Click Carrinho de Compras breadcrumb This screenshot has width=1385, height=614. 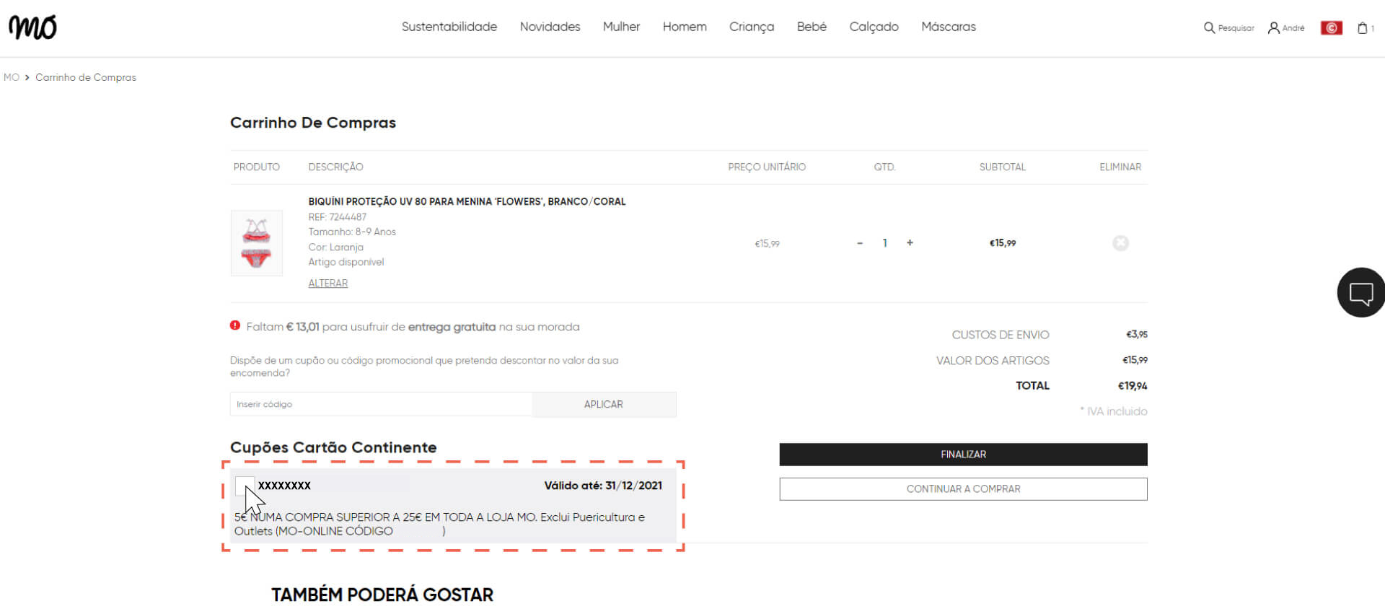point(86,77)
